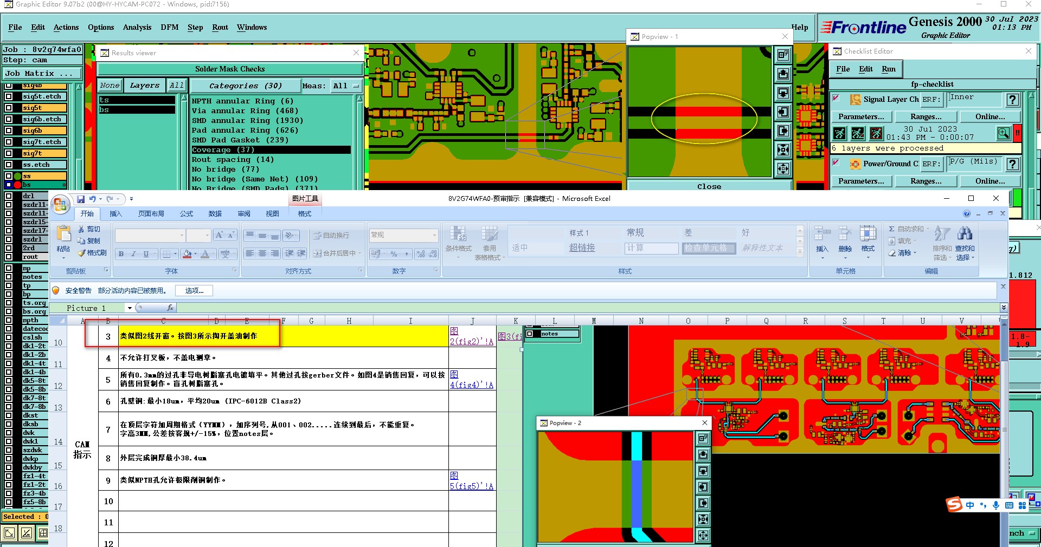Toggle the sig6b layer checkbox
This screenshot has height=547, width=1041.
point(9,131)
